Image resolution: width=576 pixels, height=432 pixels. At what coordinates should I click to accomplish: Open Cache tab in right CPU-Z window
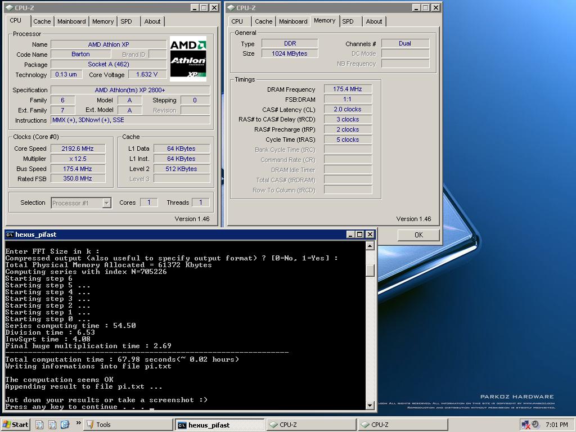[x=264, y=21]
